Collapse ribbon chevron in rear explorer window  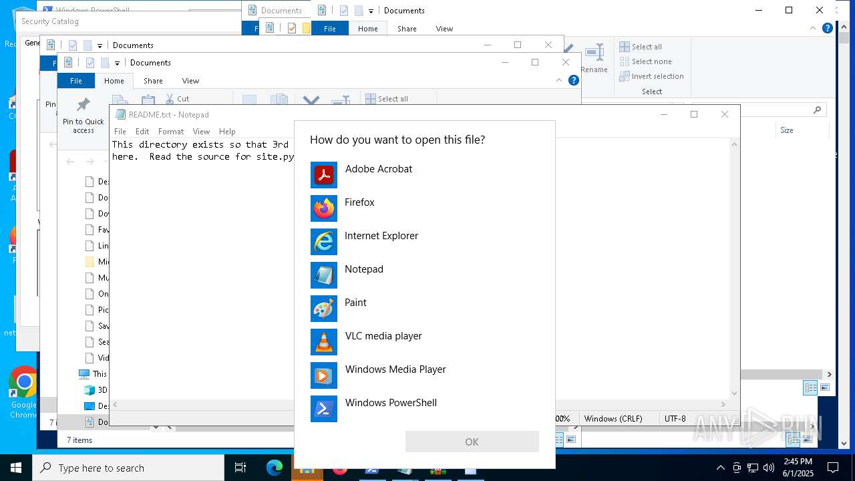pyautogui.click(x=813, y=28)
